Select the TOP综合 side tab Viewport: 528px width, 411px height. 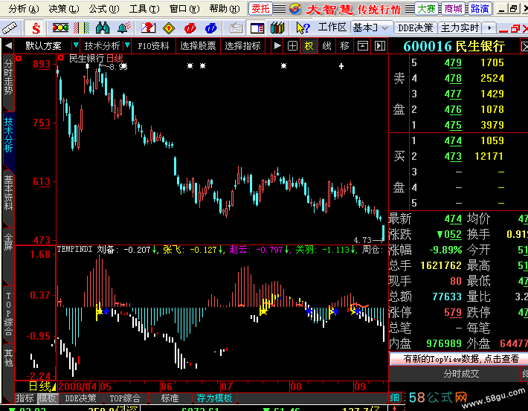(8, 314)
